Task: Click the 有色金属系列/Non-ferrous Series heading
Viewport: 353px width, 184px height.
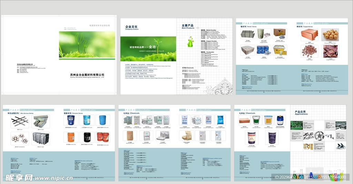Action: pos(20,113)
